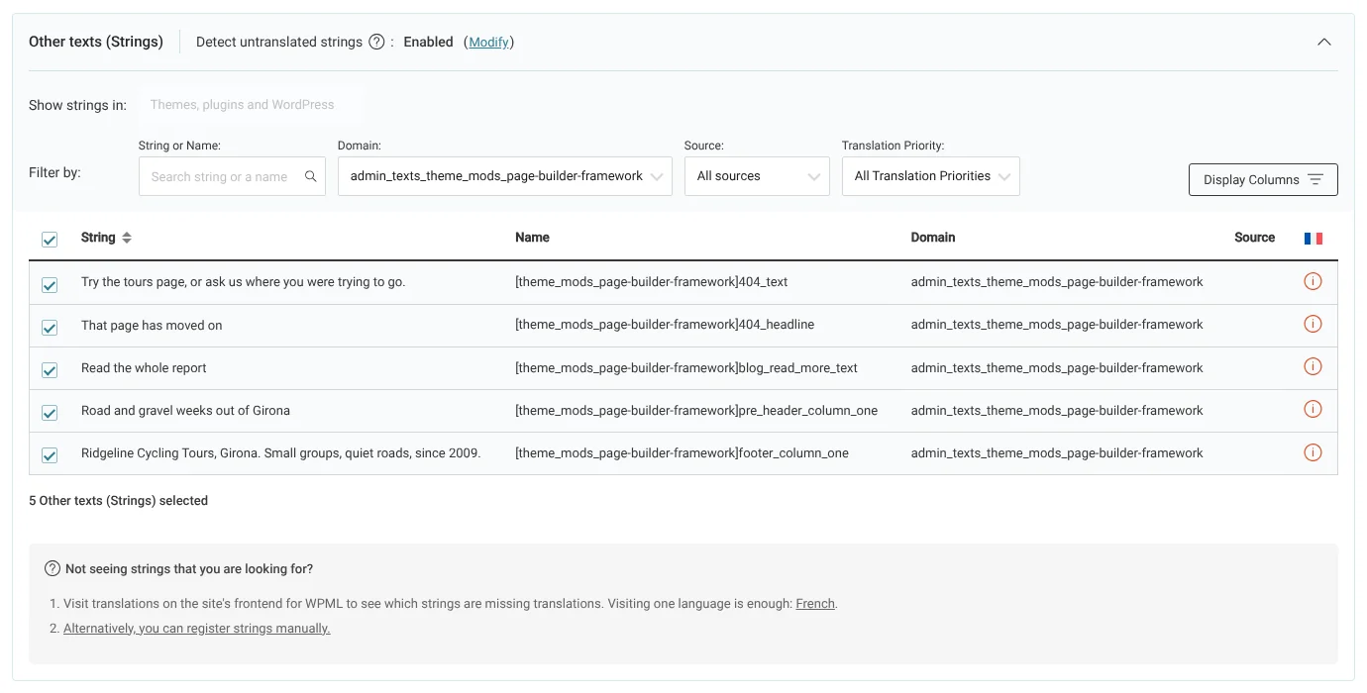Click the blog_read_more_text name cell
Image resolution: width=1367 pixels, height=693 pixels.
(686, 367)
